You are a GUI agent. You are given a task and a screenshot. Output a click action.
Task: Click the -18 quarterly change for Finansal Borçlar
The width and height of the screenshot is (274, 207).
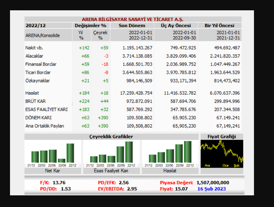[x=105, y=64]
